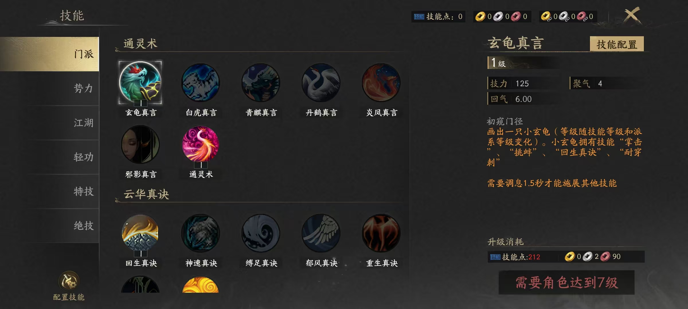Viewport: 688px width, 309px height.
Task: Select the 青麒真言 skill icon
Action: (x=261, y=82)
